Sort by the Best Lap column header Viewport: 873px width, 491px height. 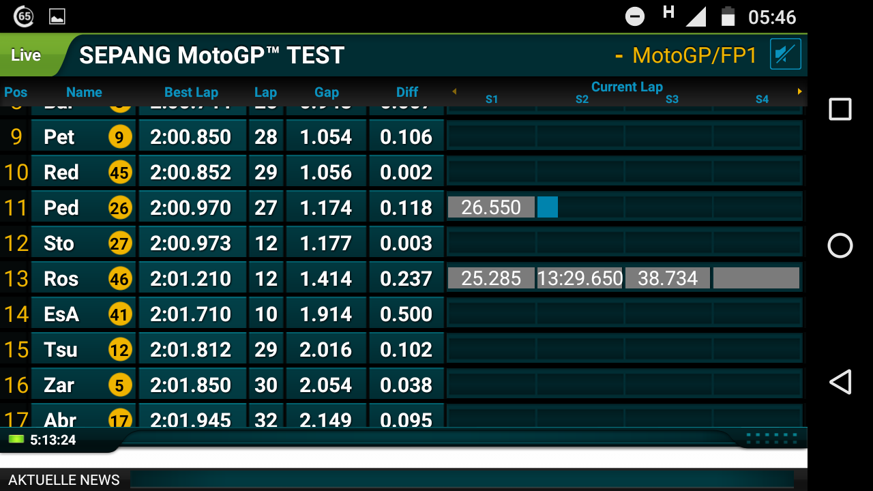(191, 92)
